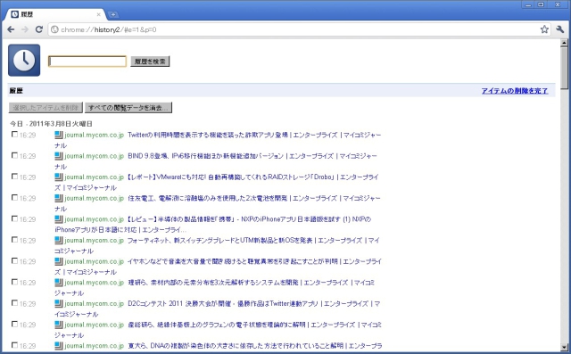The height and width of the screenshot is (354, 571).
Task: Select checkbox for NXP iPhoneアプリ review
Action: click(x=14, y=218)
